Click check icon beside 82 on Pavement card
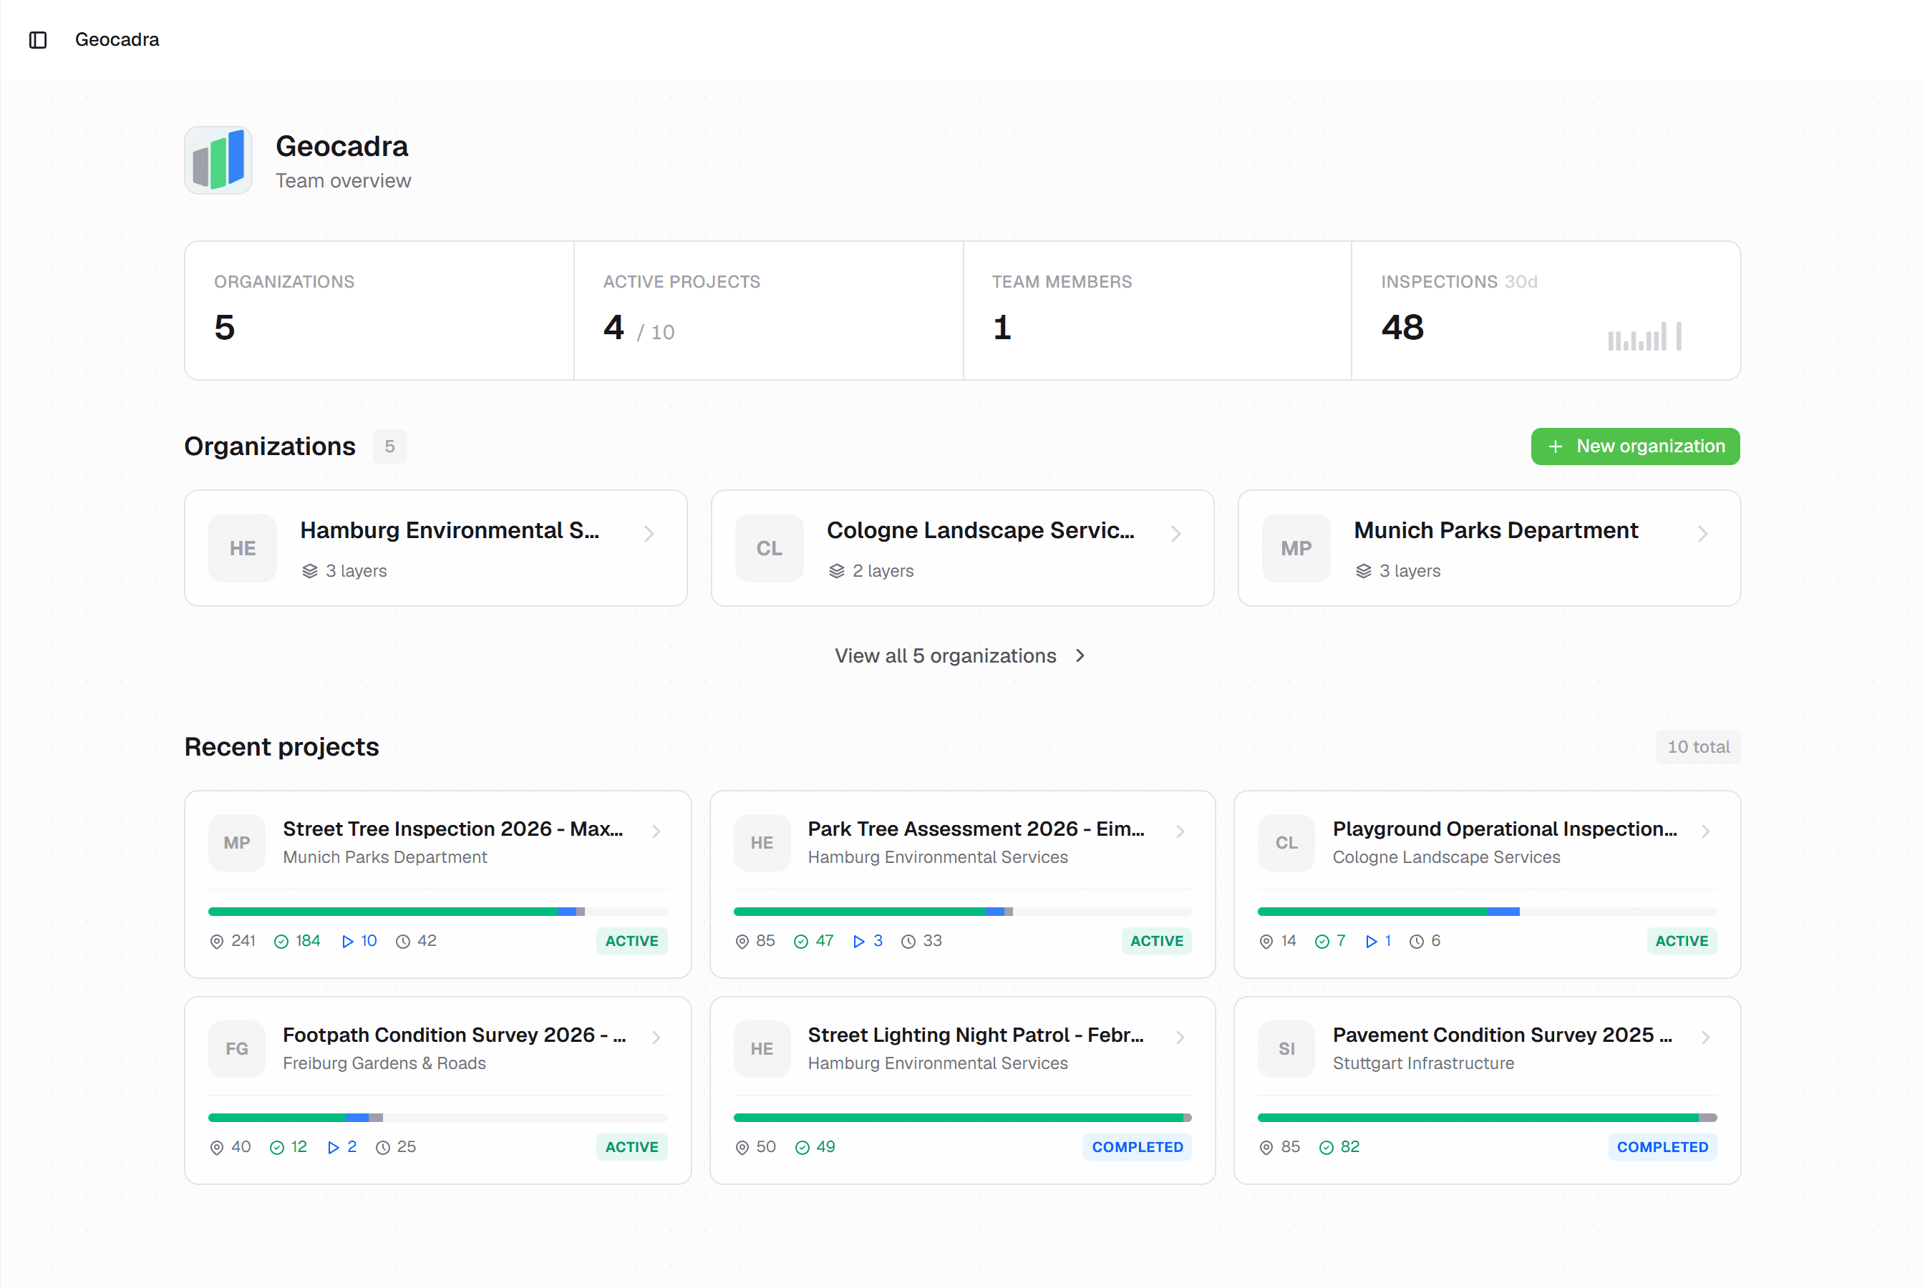1925x1288 pixels. (x=1326, y=1148)
